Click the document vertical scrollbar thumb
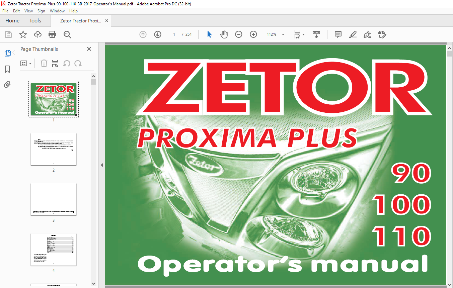The image size is (453, 288). pos(449,54)
